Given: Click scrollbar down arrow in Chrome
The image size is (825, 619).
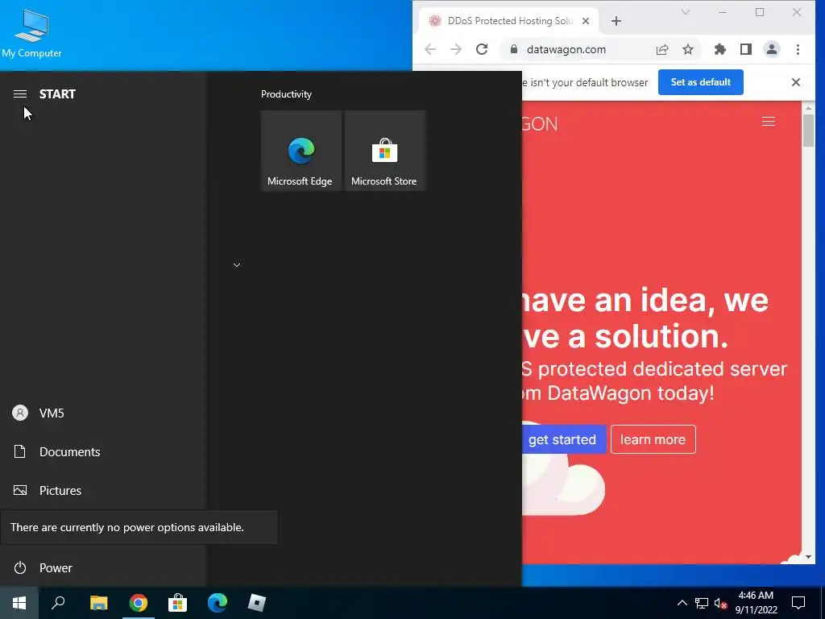Looking at the screenshot, I should tap(808, 557).
